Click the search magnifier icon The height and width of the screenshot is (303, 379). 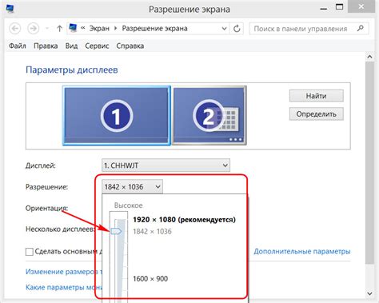click(x=361, y=28)
